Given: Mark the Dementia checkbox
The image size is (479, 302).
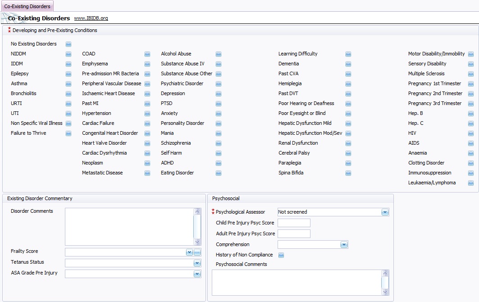Looking at the screenshot, I should [348, 64].
